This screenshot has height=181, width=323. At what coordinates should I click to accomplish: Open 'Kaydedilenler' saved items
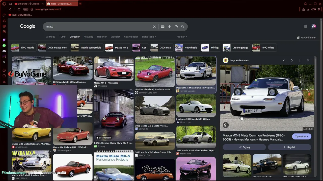(x=306, y=37)
